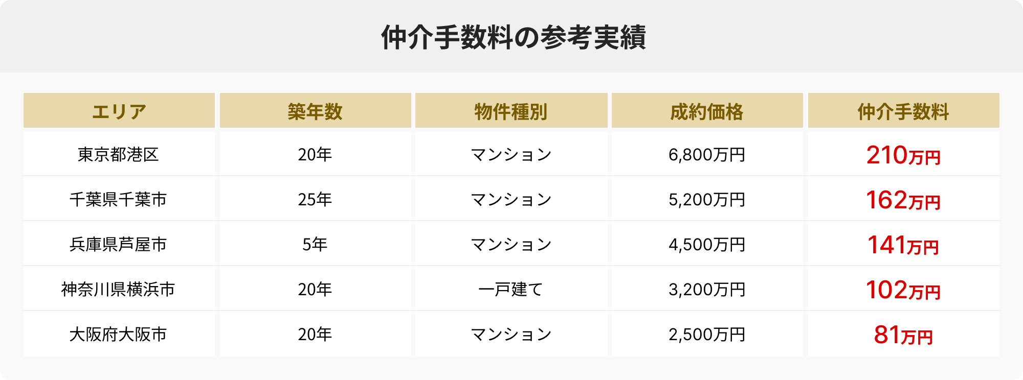
Task: Click the 物件種別 column header
Action: pos(511,111)
